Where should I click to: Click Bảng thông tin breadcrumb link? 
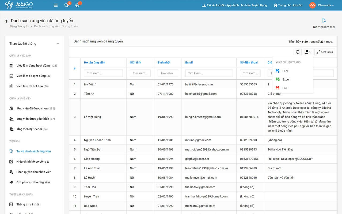pyautogui.click(x=19, y=26)
